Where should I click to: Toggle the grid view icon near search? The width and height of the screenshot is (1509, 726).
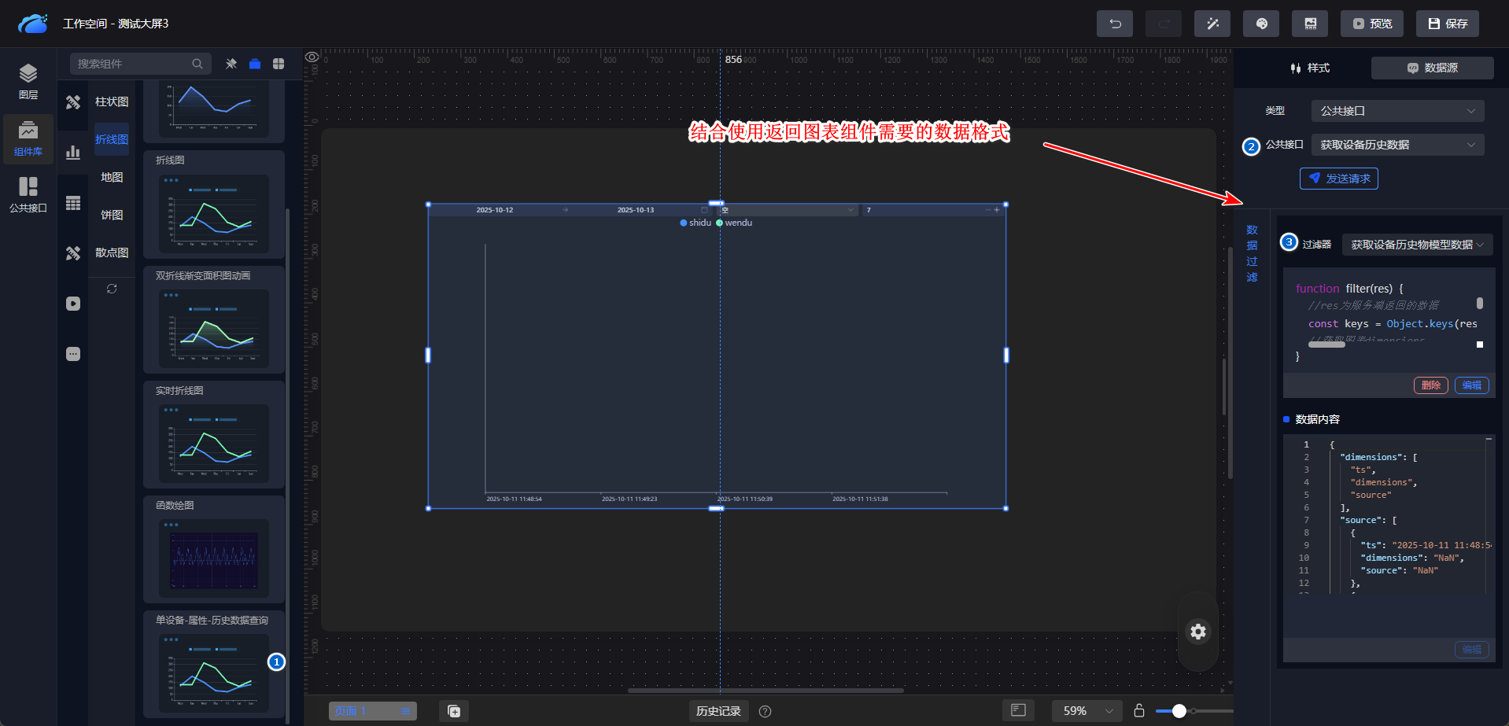tap(279, 64)
